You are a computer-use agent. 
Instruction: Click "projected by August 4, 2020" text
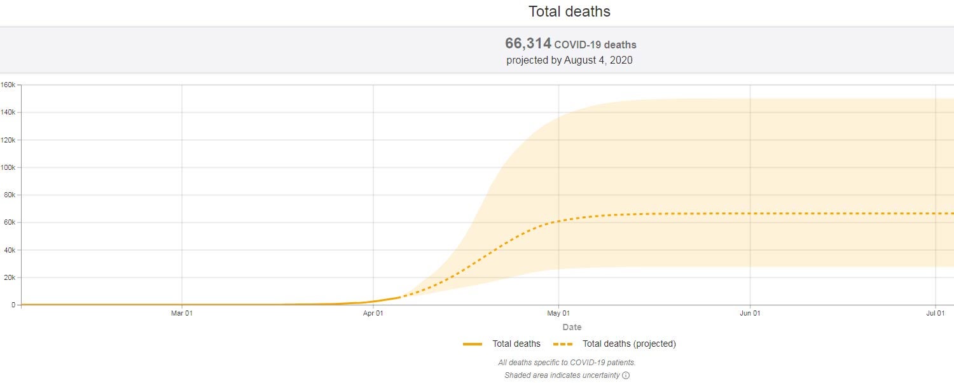pyautogui.click(x=569, y=60)
